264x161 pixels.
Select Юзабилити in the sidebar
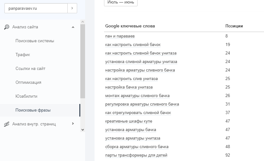click(27, 96)
